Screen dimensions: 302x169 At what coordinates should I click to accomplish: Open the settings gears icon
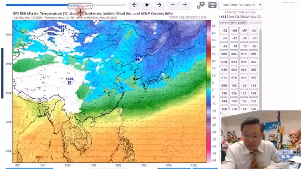201,5
